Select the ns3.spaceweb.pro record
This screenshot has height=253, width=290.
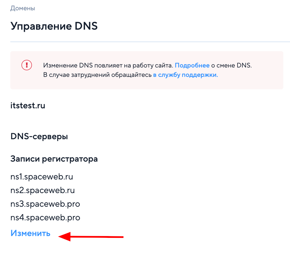(45, 204)
